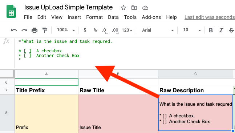
Task: Open the 123 number format dropdown
Action: 127,30
